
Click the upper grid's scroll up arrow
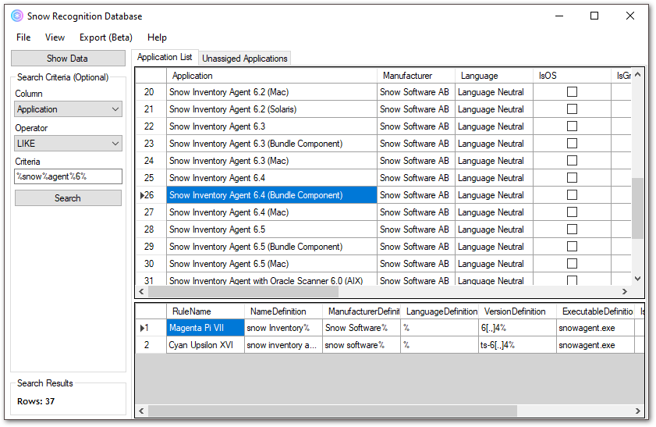[x=638, y=75]
